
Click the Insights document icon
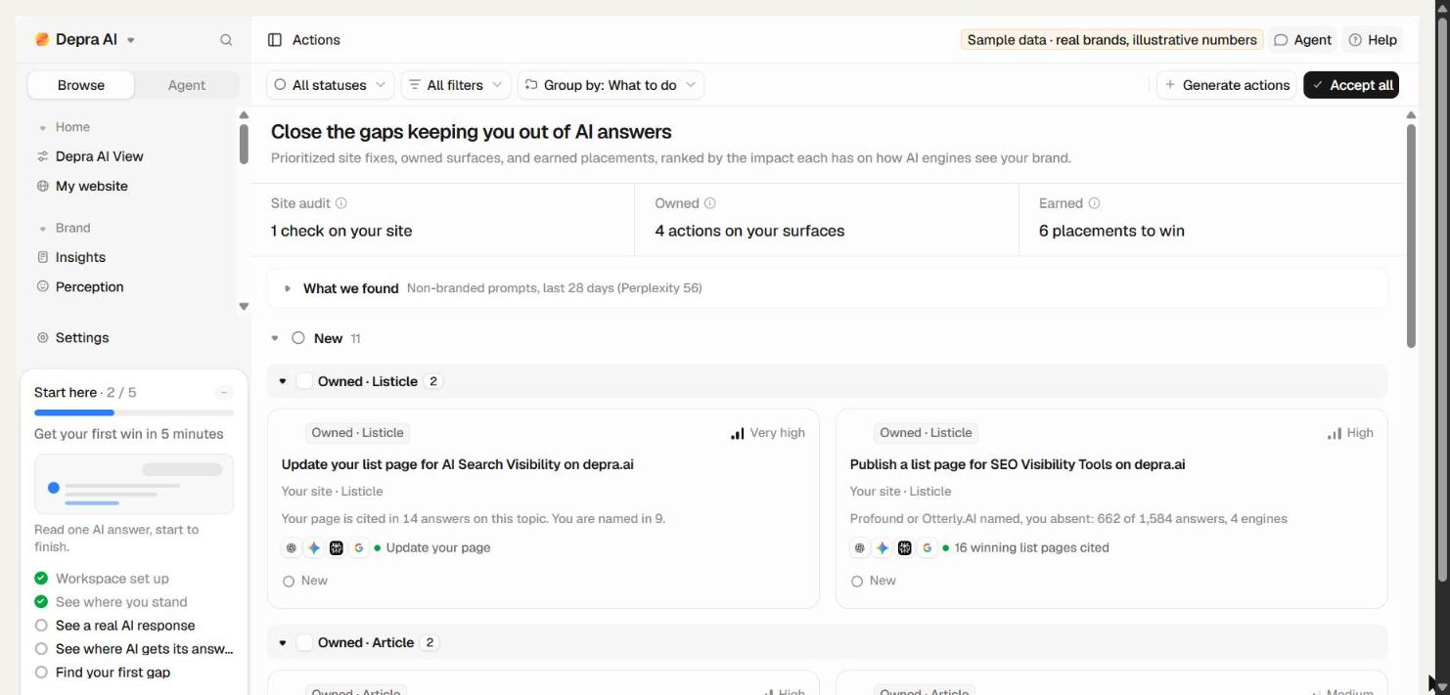click(42, 258)
